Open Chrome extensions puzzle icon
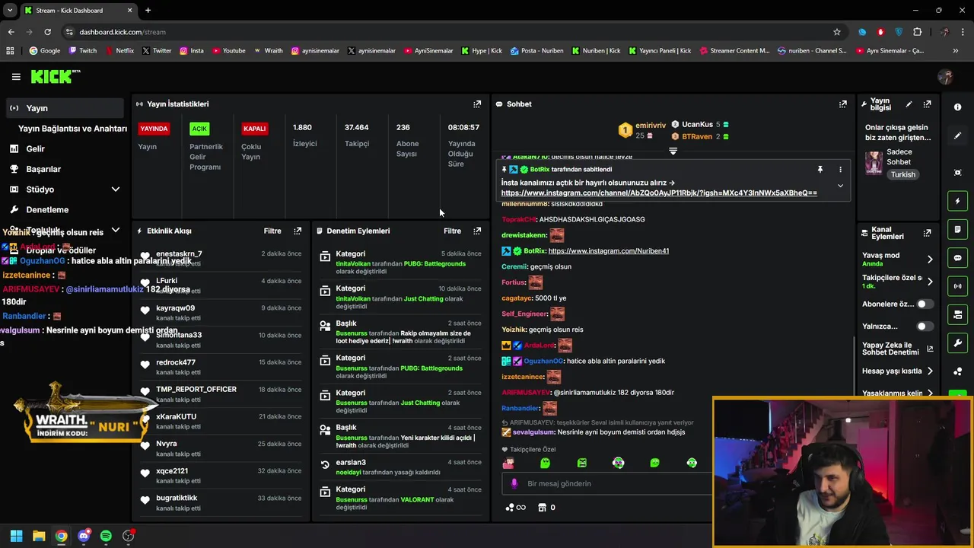 coord(917,32)
